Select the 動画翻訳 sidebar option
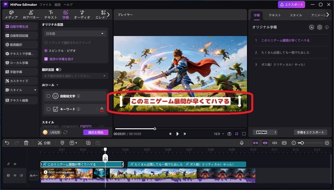The image size is (334, 190). [20, 45]
